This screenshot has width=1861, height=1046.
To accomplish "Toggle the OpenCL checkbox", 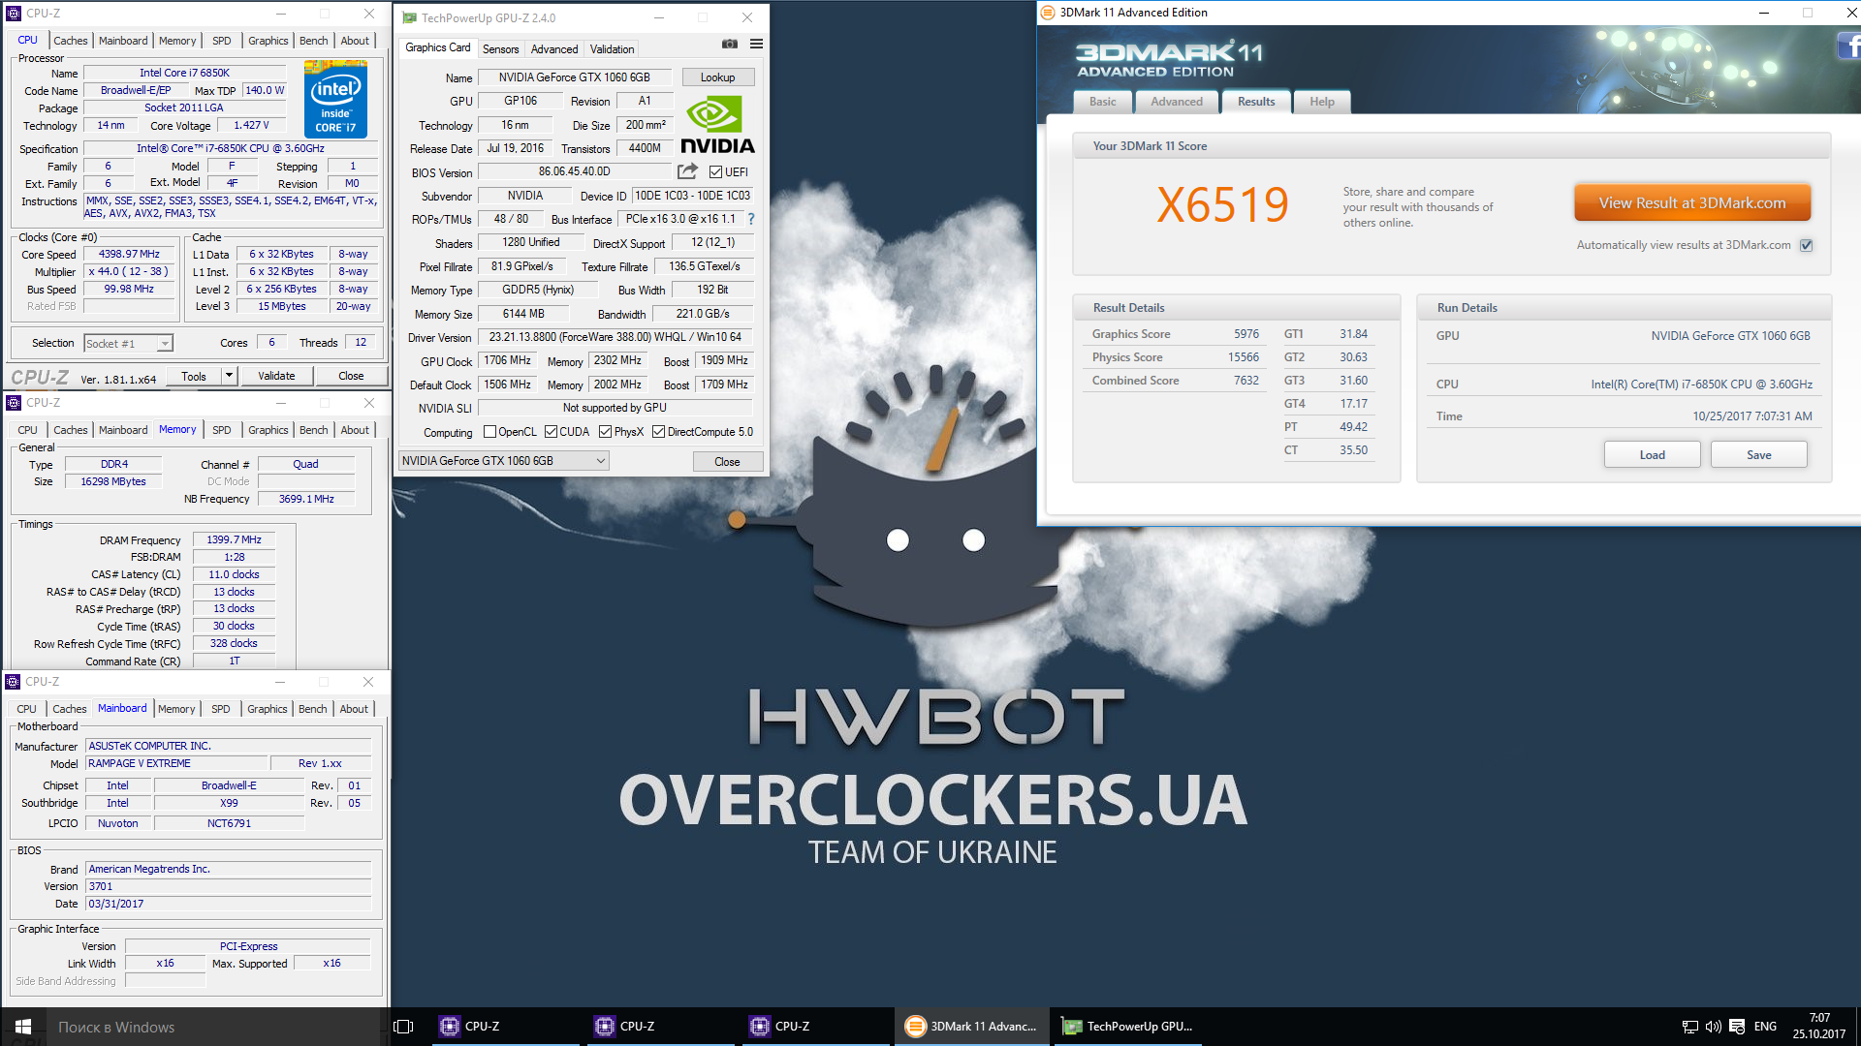I will tap(489, 432).
